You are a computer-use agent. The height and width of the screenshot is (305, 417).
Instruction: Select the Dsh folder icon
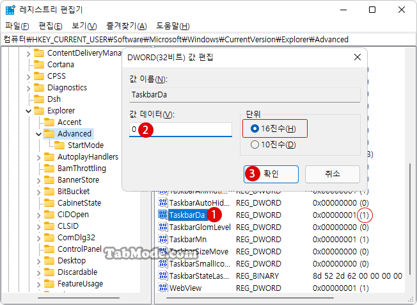39,99
